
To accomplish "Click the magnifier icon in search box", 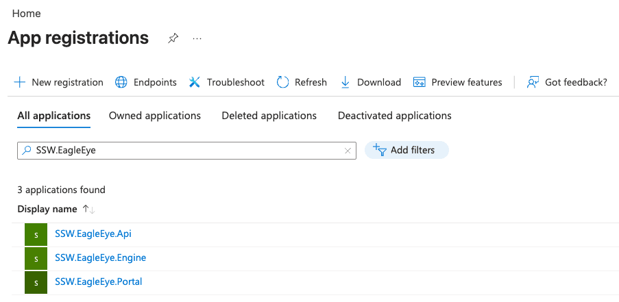I will coord(27,150).
